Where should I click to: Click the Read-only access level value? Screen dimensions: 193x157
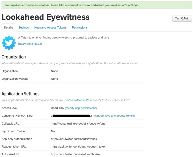click(58, 108)
